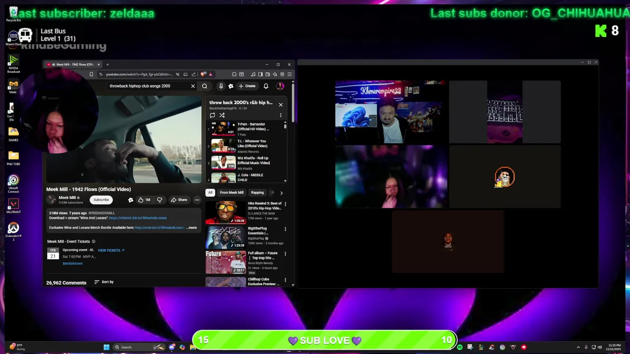Image resolution: width=630 pixels, height=354 pixels.
Task: Open Brave VPN shield icon
Action: [283, 74]
